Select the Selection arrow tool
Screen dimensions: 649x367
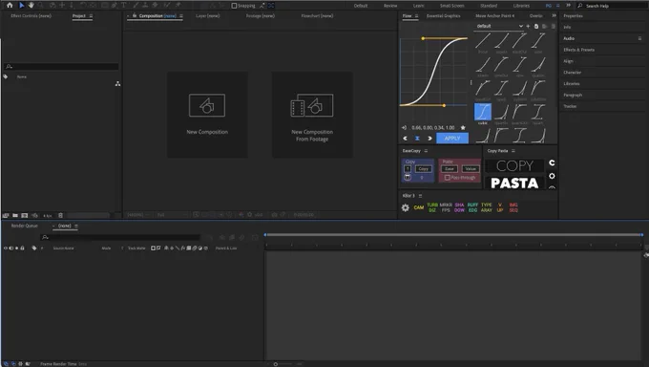(22, 6)
